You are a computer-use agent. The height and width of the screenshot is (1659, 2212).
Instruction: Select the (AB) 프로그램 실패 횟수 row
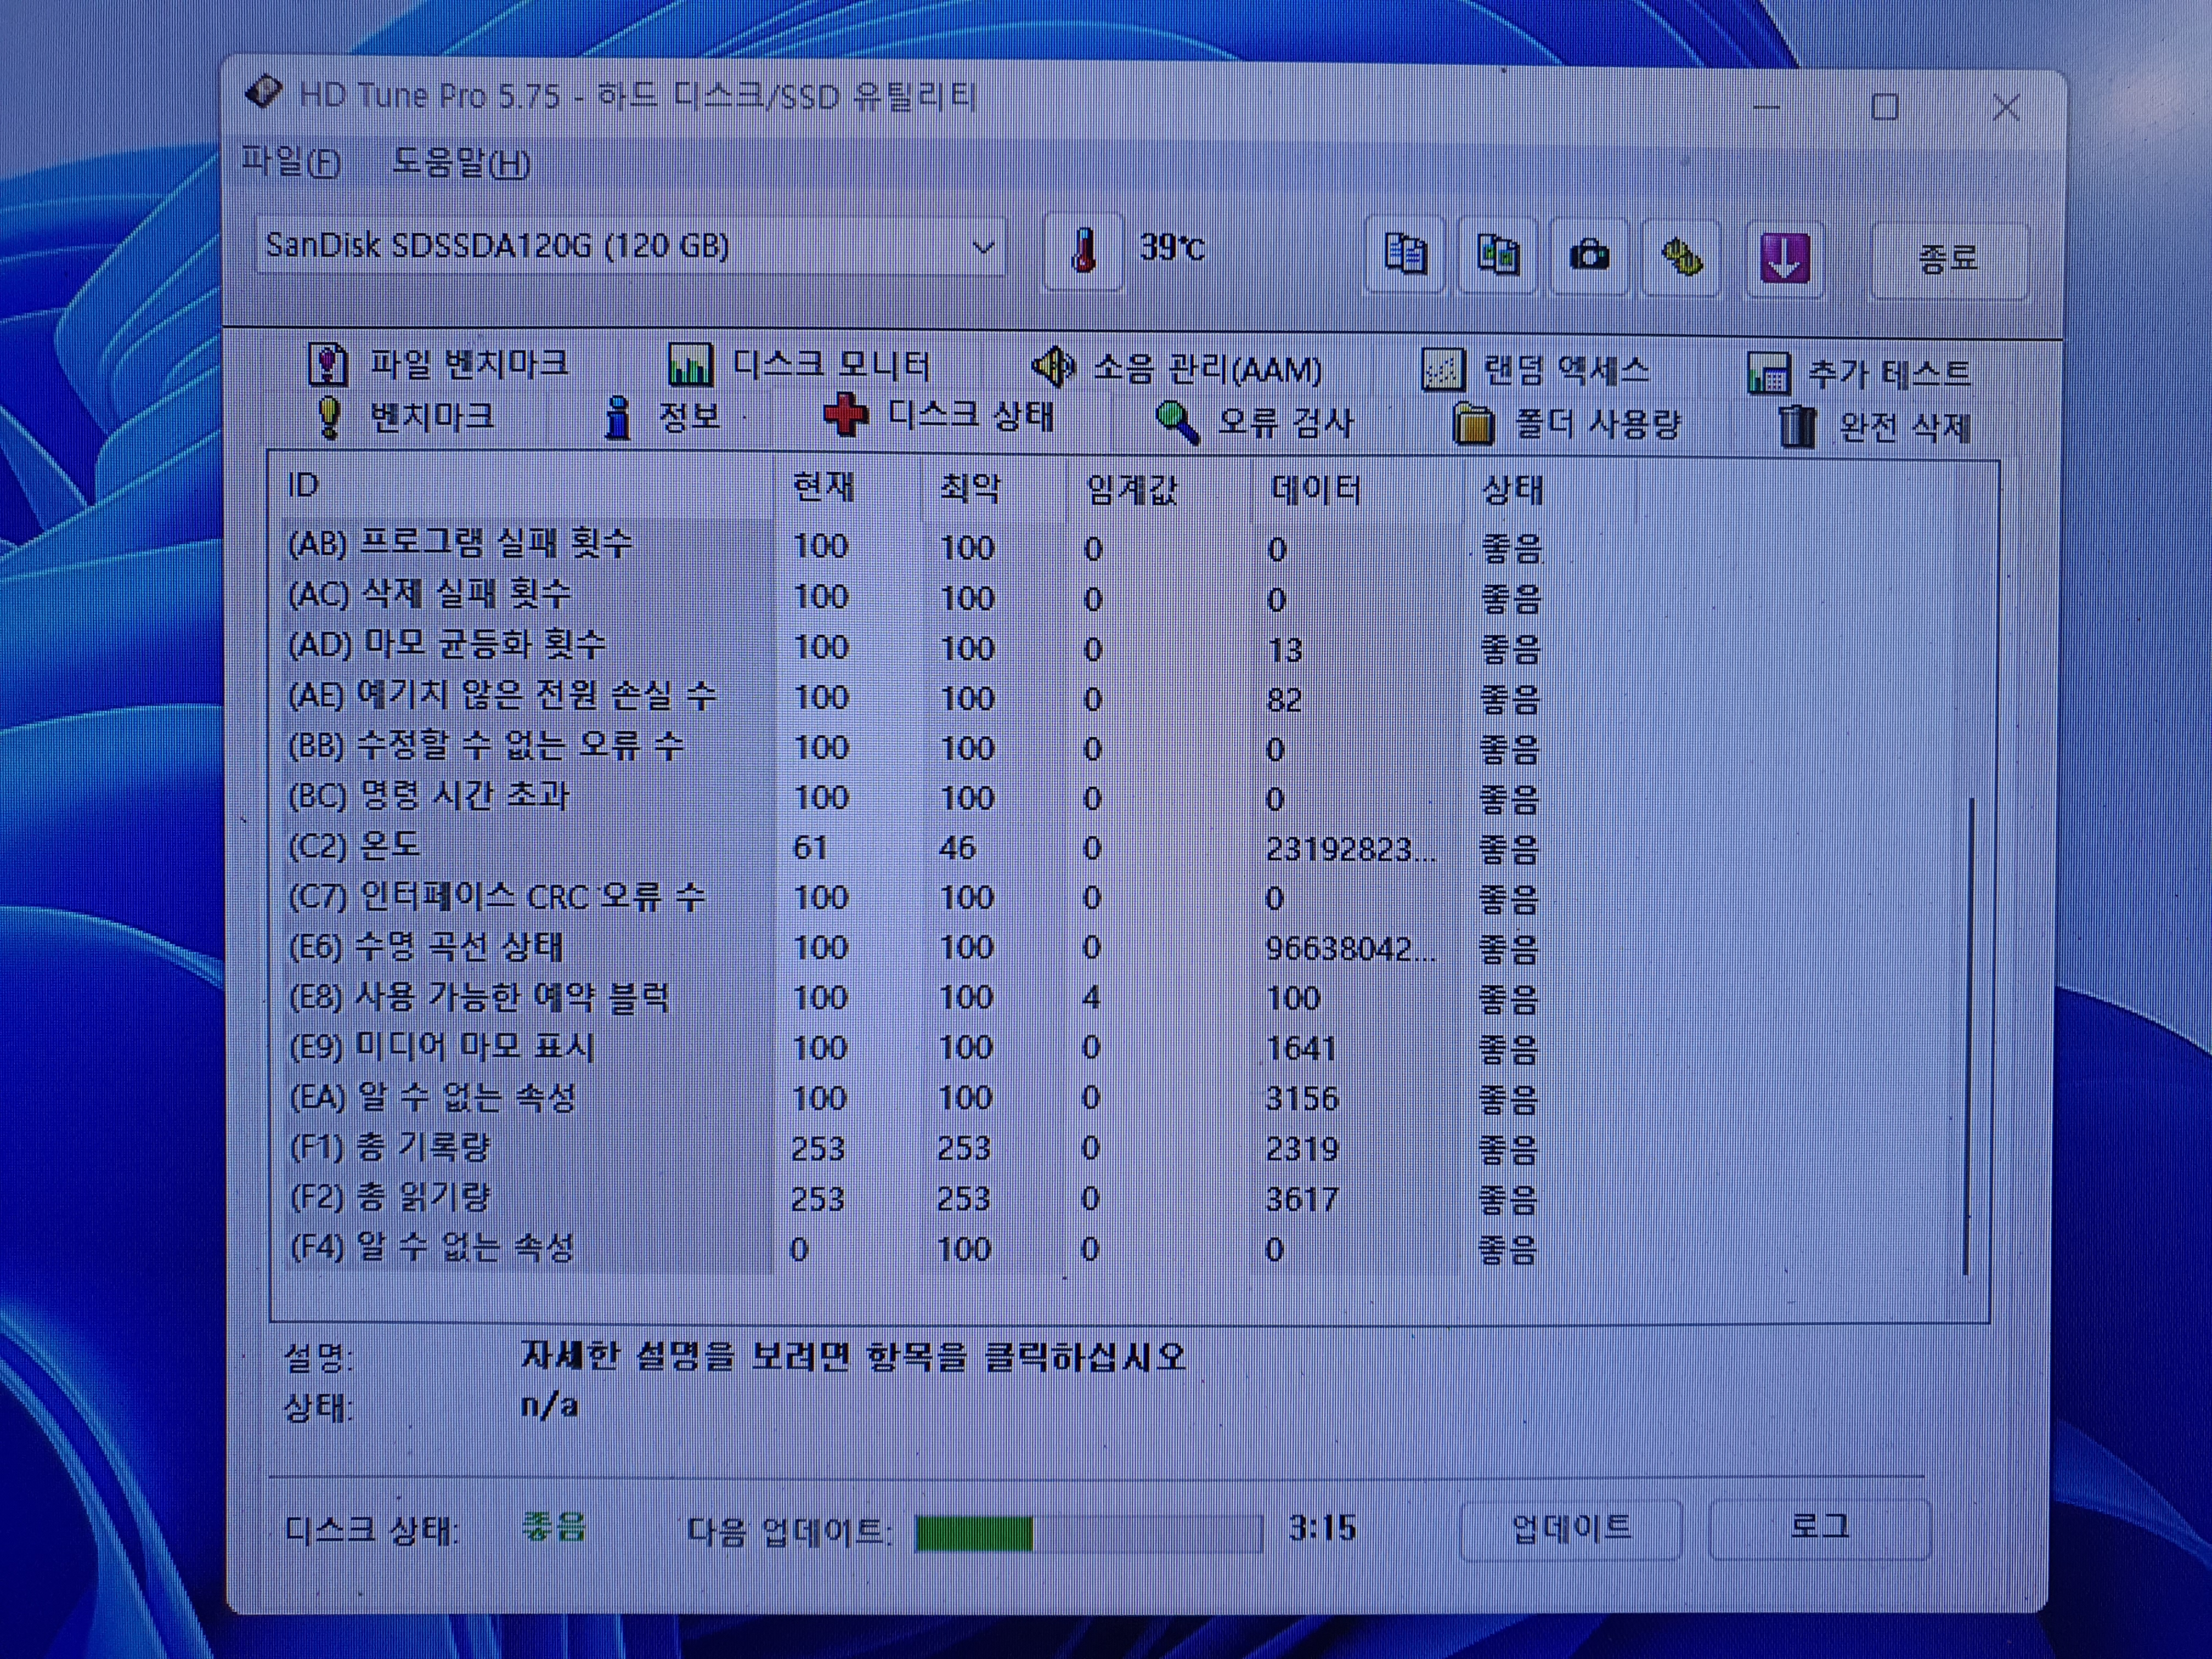[x=915, y=546]
